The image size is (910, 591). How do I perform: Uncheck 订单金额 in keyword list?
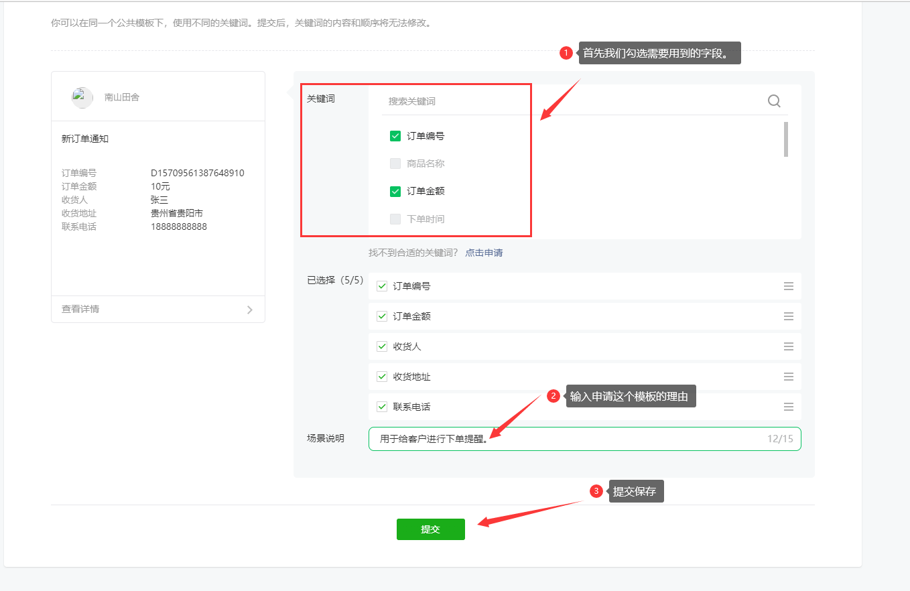[395, 191]
